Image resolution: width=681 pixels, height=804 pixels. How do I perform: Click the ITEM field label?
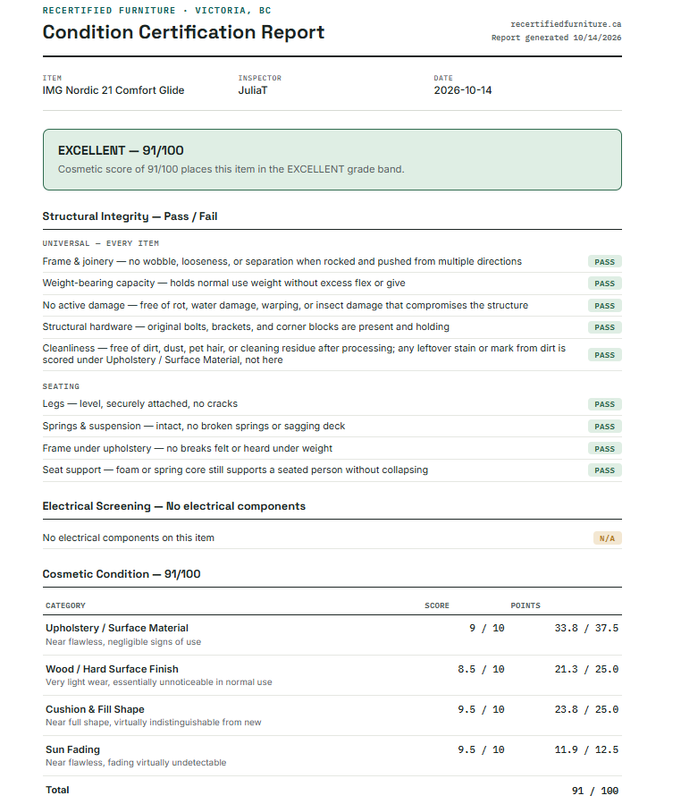pyautogui.click(x=52, y=78)
